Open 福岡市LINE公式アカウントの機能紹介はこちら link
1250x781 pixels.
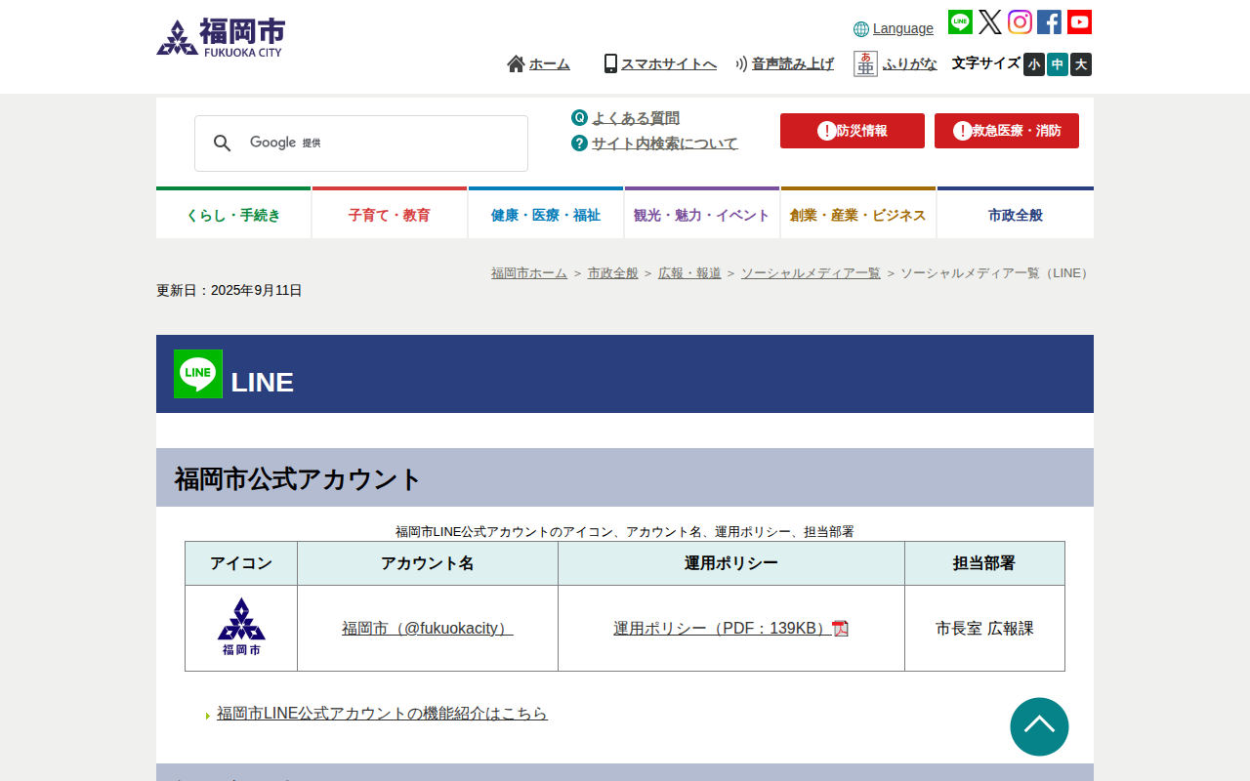(382, 714)
